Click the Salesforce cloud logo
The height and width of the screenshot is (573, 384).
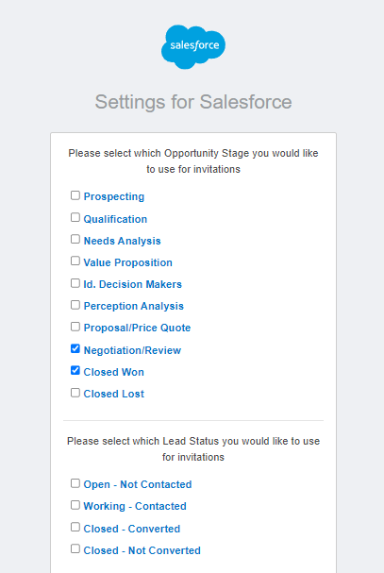(193, 46)
